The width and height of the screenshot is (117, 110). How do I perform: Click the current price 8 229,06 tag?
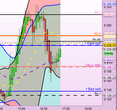110,49
